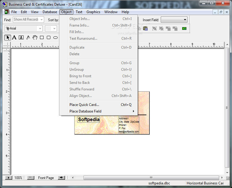Choose Bring to Front menu item
Screen dimensions: 232x188
(98, 76)
